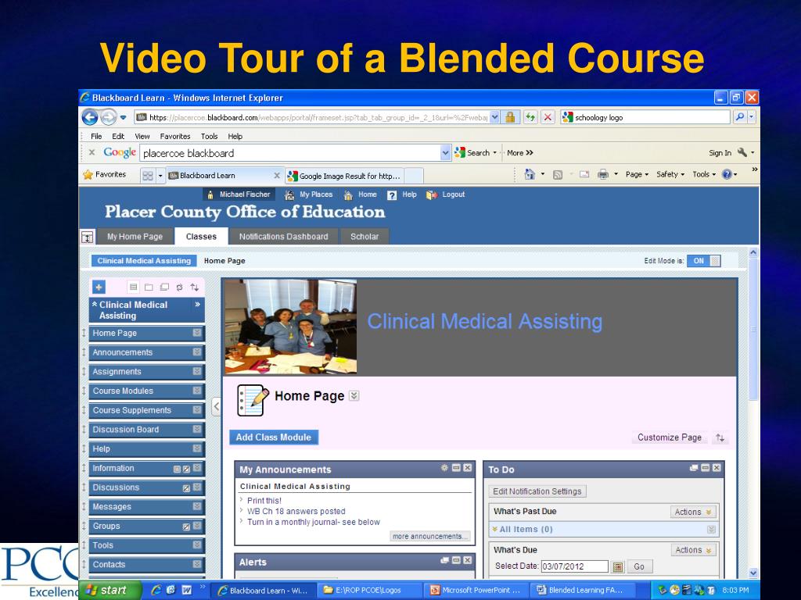The image size is (801, 600).
Task: Click the Logout link
Action: (x=453, y=195)
